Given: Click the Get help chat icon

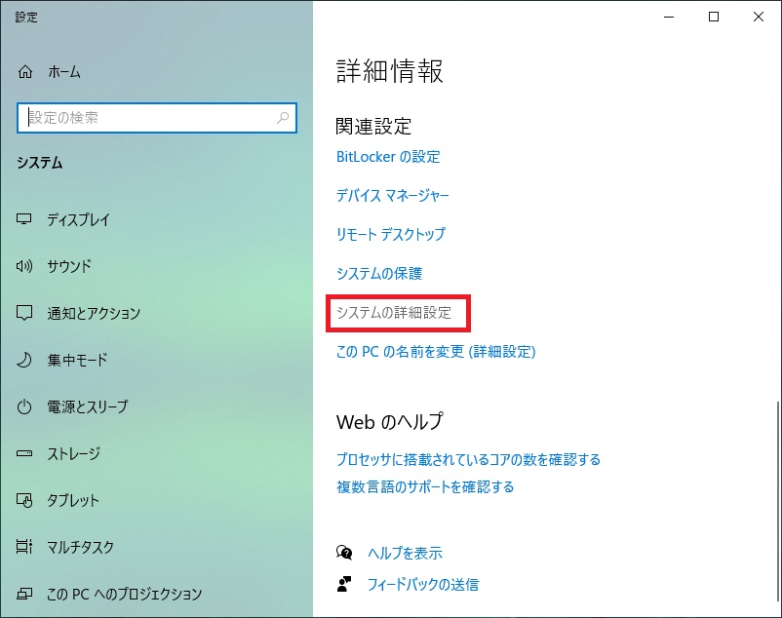Looking at the screenshot, I should coord(344,553).
